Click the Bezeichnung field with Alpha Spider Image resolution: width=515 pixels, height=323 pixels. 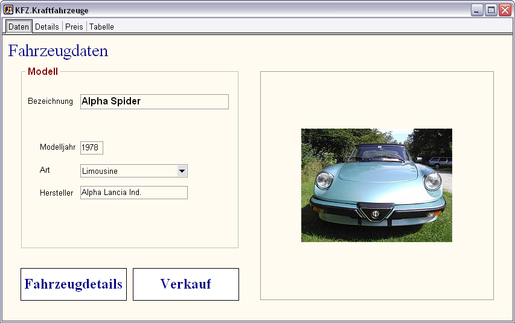(155, 101)
